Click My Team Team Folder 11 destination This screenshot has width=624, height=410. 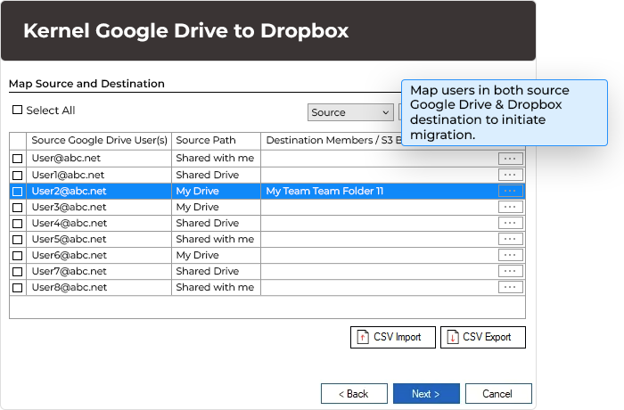[x=324, y=191]
